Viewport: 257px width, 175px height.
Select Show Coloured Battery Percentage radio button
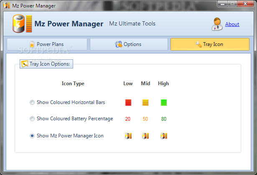click(x=32, y=119)
